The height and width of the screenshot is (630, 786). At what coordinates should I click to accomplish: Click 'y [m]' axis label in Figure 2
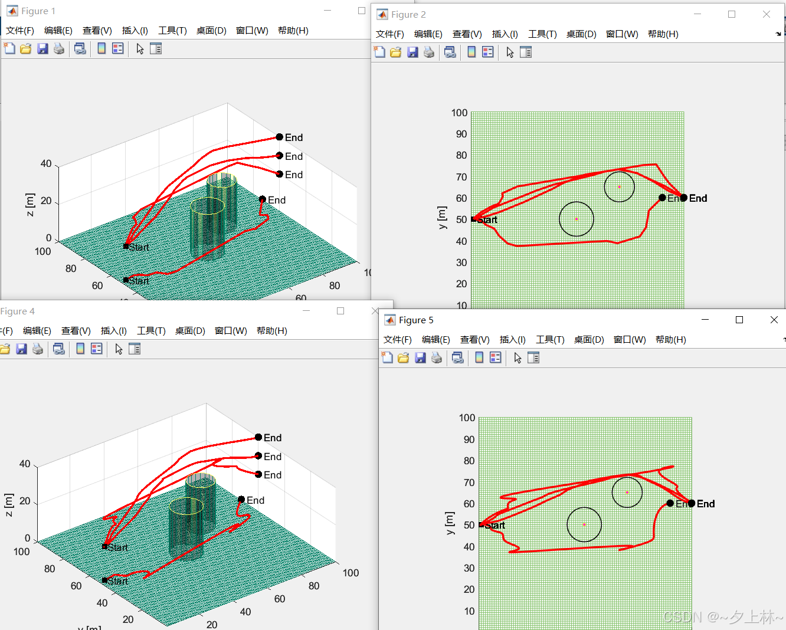tap(442, 218)
